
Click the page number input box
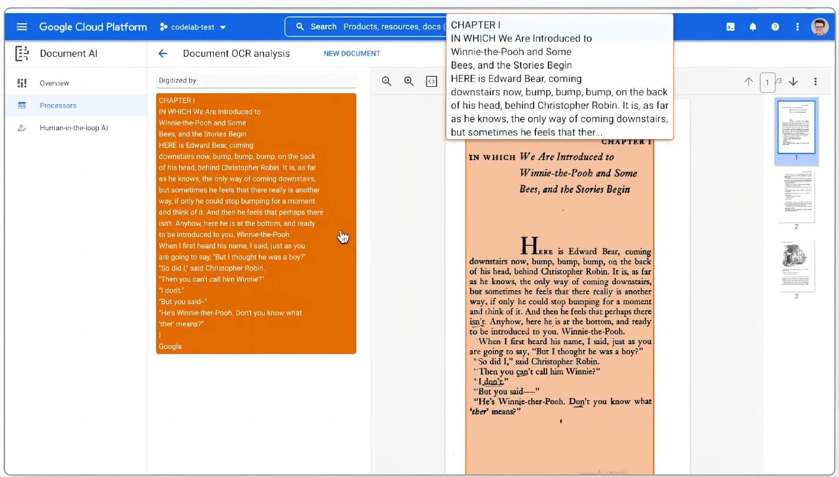click(767, 82)
